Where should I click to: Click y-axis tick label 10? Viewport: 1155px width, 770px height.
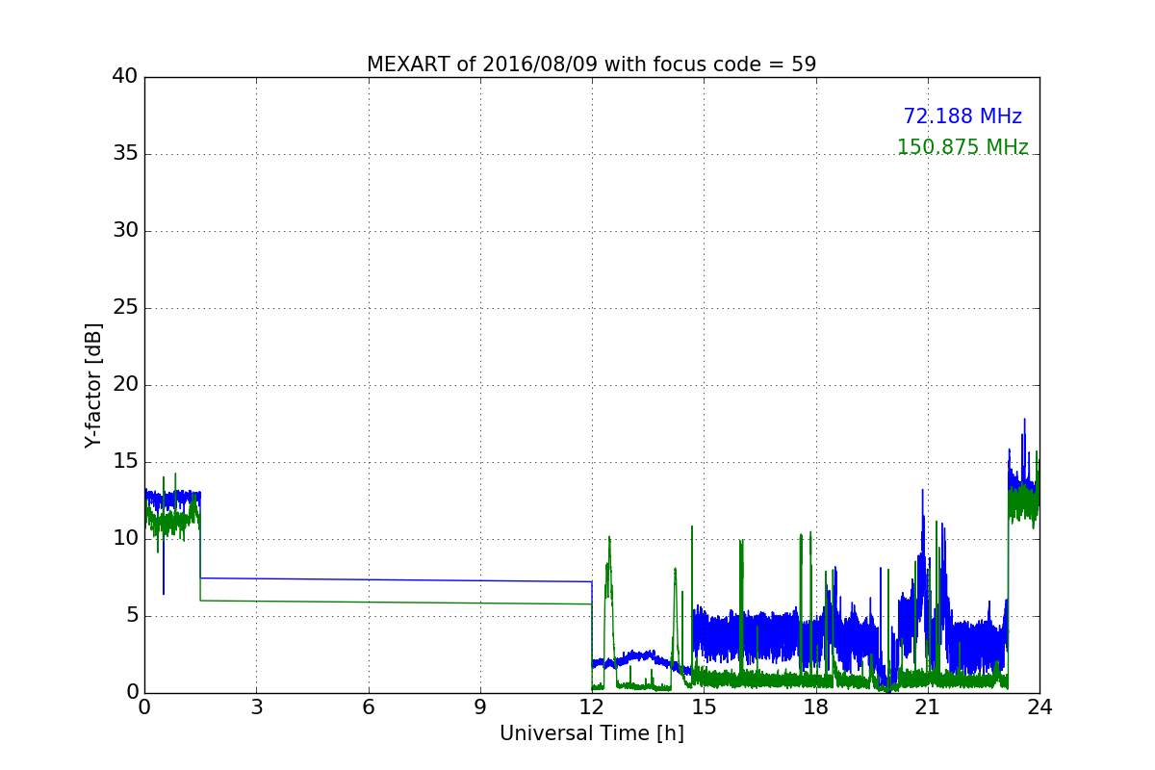126,539
